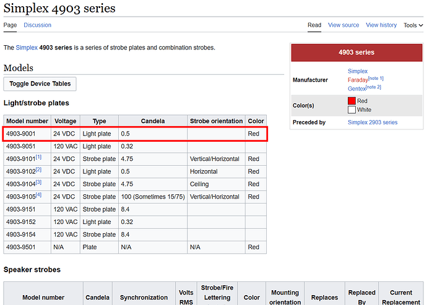Open footnote reference 3 beside 4903-9104
Image resolution: width=427 pixels, height=305 pixels.
[38, 183]
